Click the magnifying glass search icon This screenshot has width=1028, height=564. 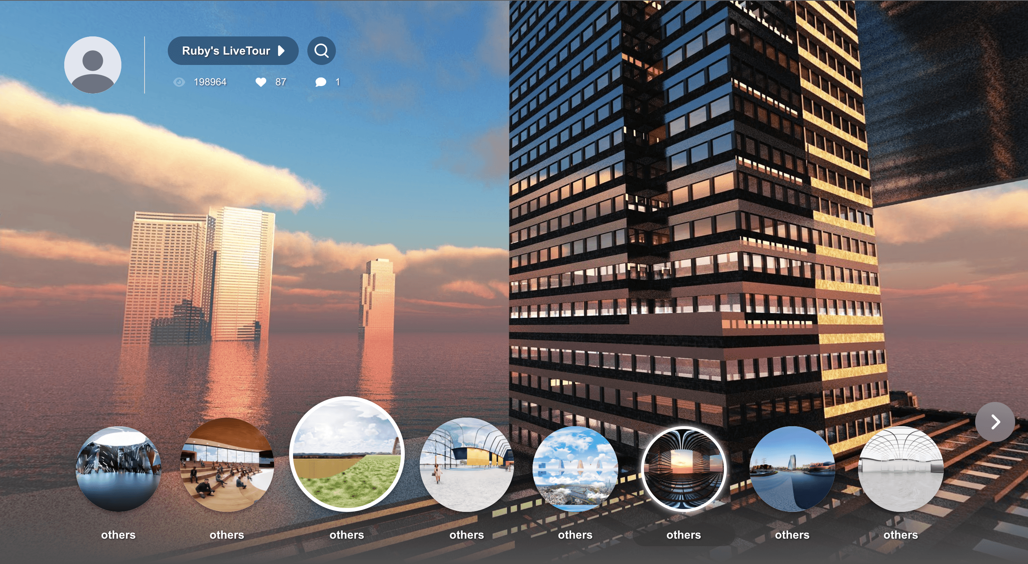tap(321, 51)
